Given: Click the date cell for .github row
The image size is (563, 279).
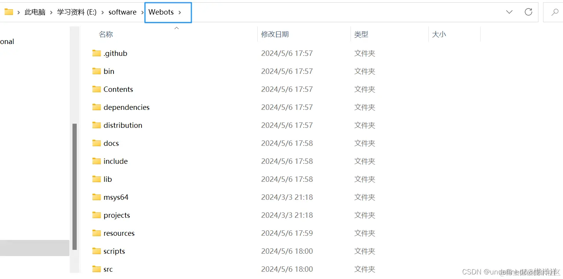Looking at the screenshot, I should (287, 53).
